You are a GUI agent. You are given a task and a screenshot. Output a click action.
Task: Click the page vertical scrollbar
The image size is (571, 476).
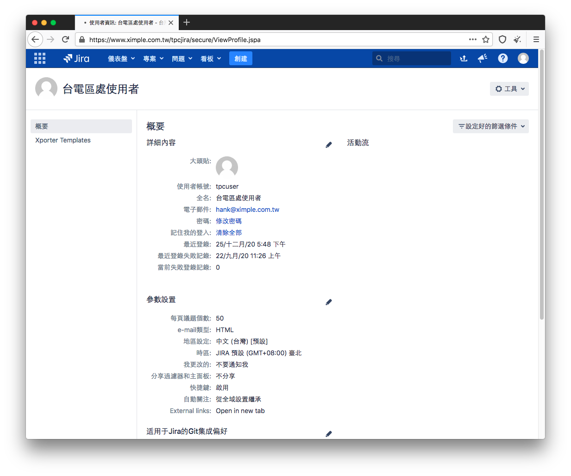coord(542,185)
